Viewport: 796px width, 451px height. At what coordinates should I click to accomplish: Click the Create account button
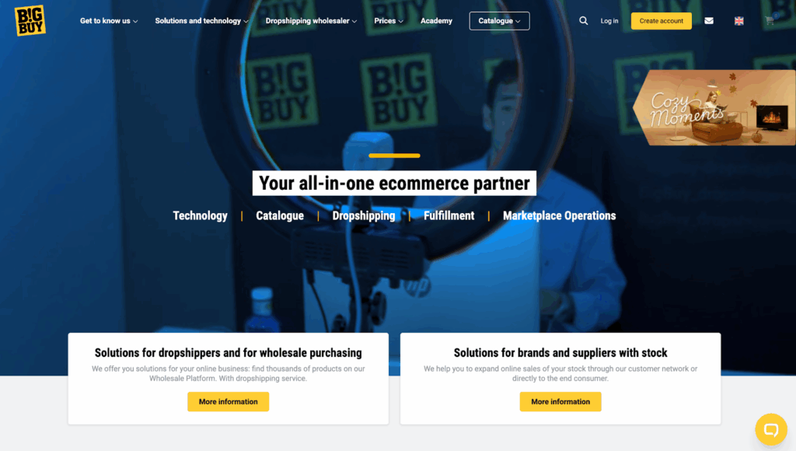point(661,21)
